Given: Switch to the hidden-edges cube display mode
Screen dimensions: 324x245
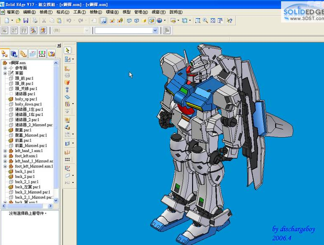Looking at the screenshot, I should (x=137, y=20).
